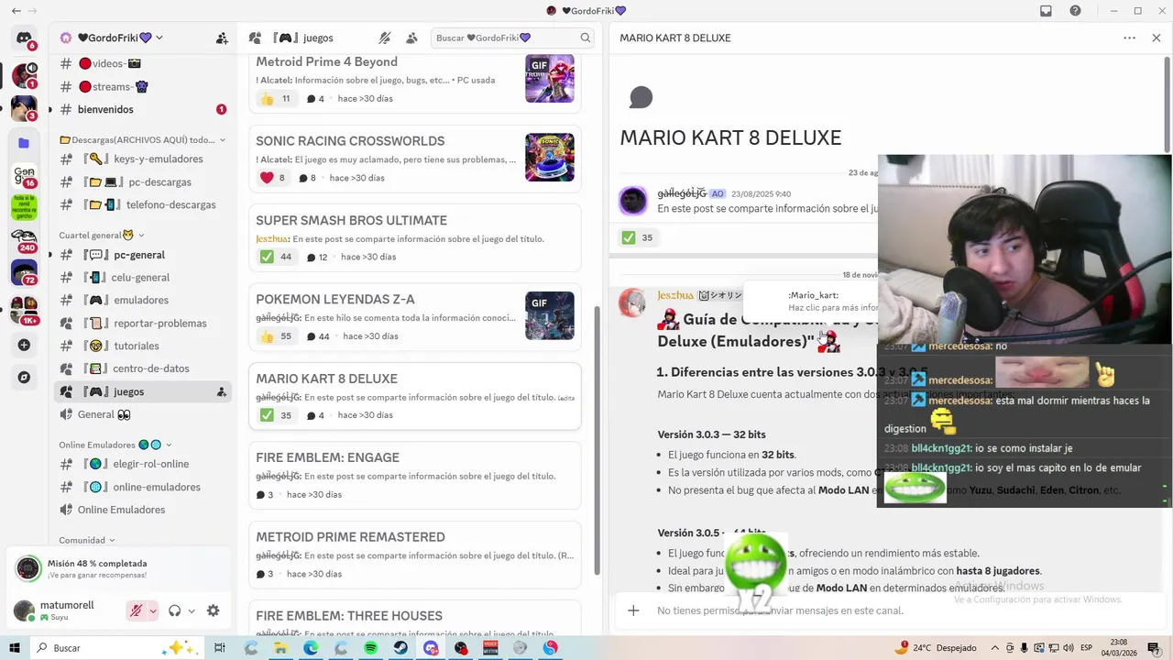This screenshot has width=1173, height=660.
Task: Open emuladores channel
Action: [x=142, y=300]
